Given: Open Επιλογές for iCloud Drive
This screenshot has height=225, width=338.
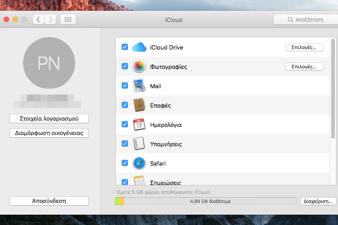Looking at the screenshot, I should pyautogui.click(x=304, y=47).
